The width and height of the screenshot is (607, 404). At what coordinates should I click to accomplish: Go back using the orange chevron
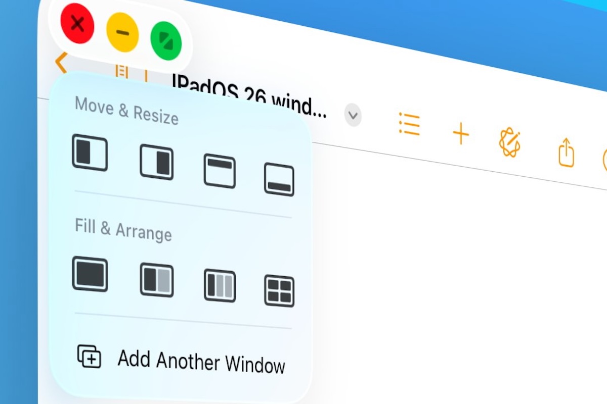(x=61, y=64)
